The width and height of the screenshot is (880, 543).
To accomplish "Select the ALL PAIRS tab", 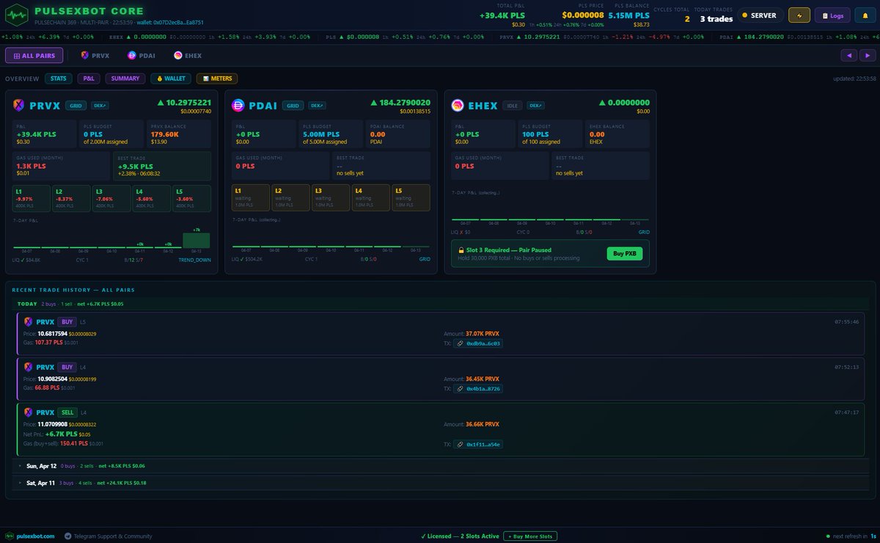I will (34, 55).
